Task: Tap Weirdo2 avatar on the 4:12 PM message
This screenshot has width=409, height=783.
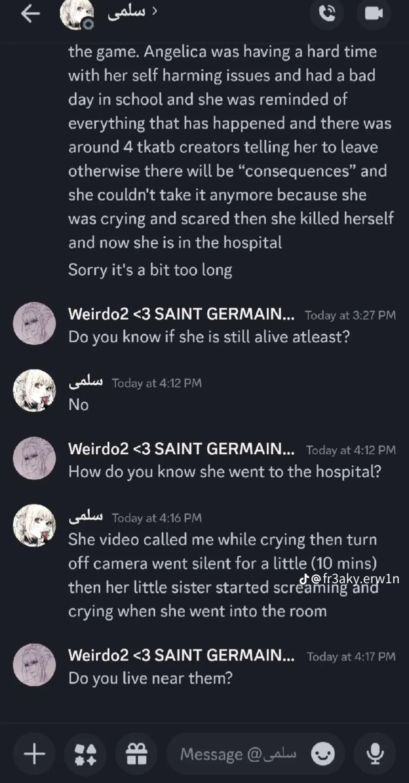Action: pyautogui.click(x=35, y=458)
